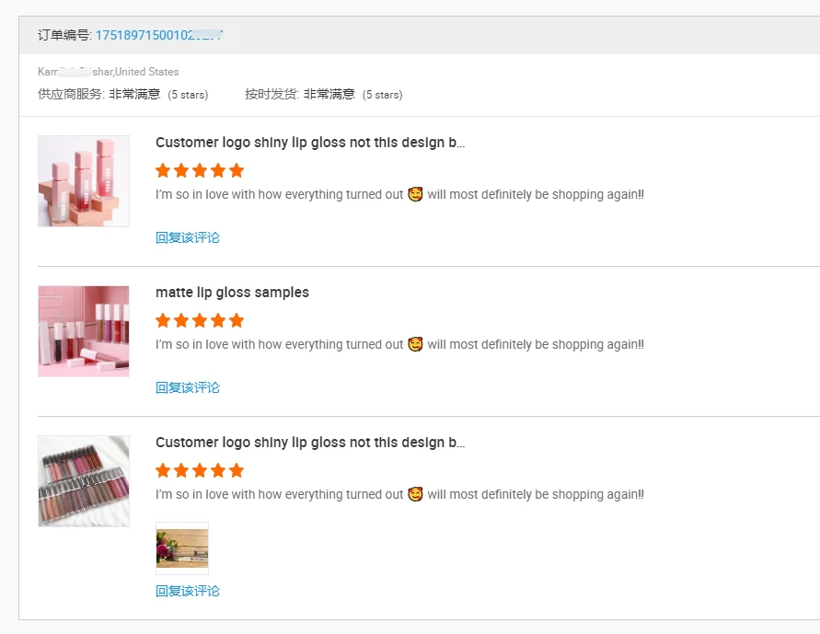Click 回复该评论 under the first review
The height and width of the screenshot is (634, 820).
[187, 237]
